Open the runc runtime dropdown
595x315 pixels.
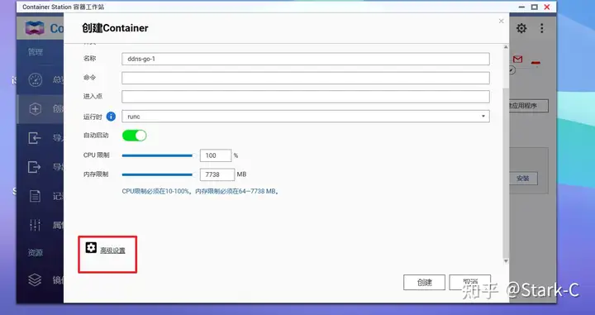pyautogui.click(x=306, y=116)
